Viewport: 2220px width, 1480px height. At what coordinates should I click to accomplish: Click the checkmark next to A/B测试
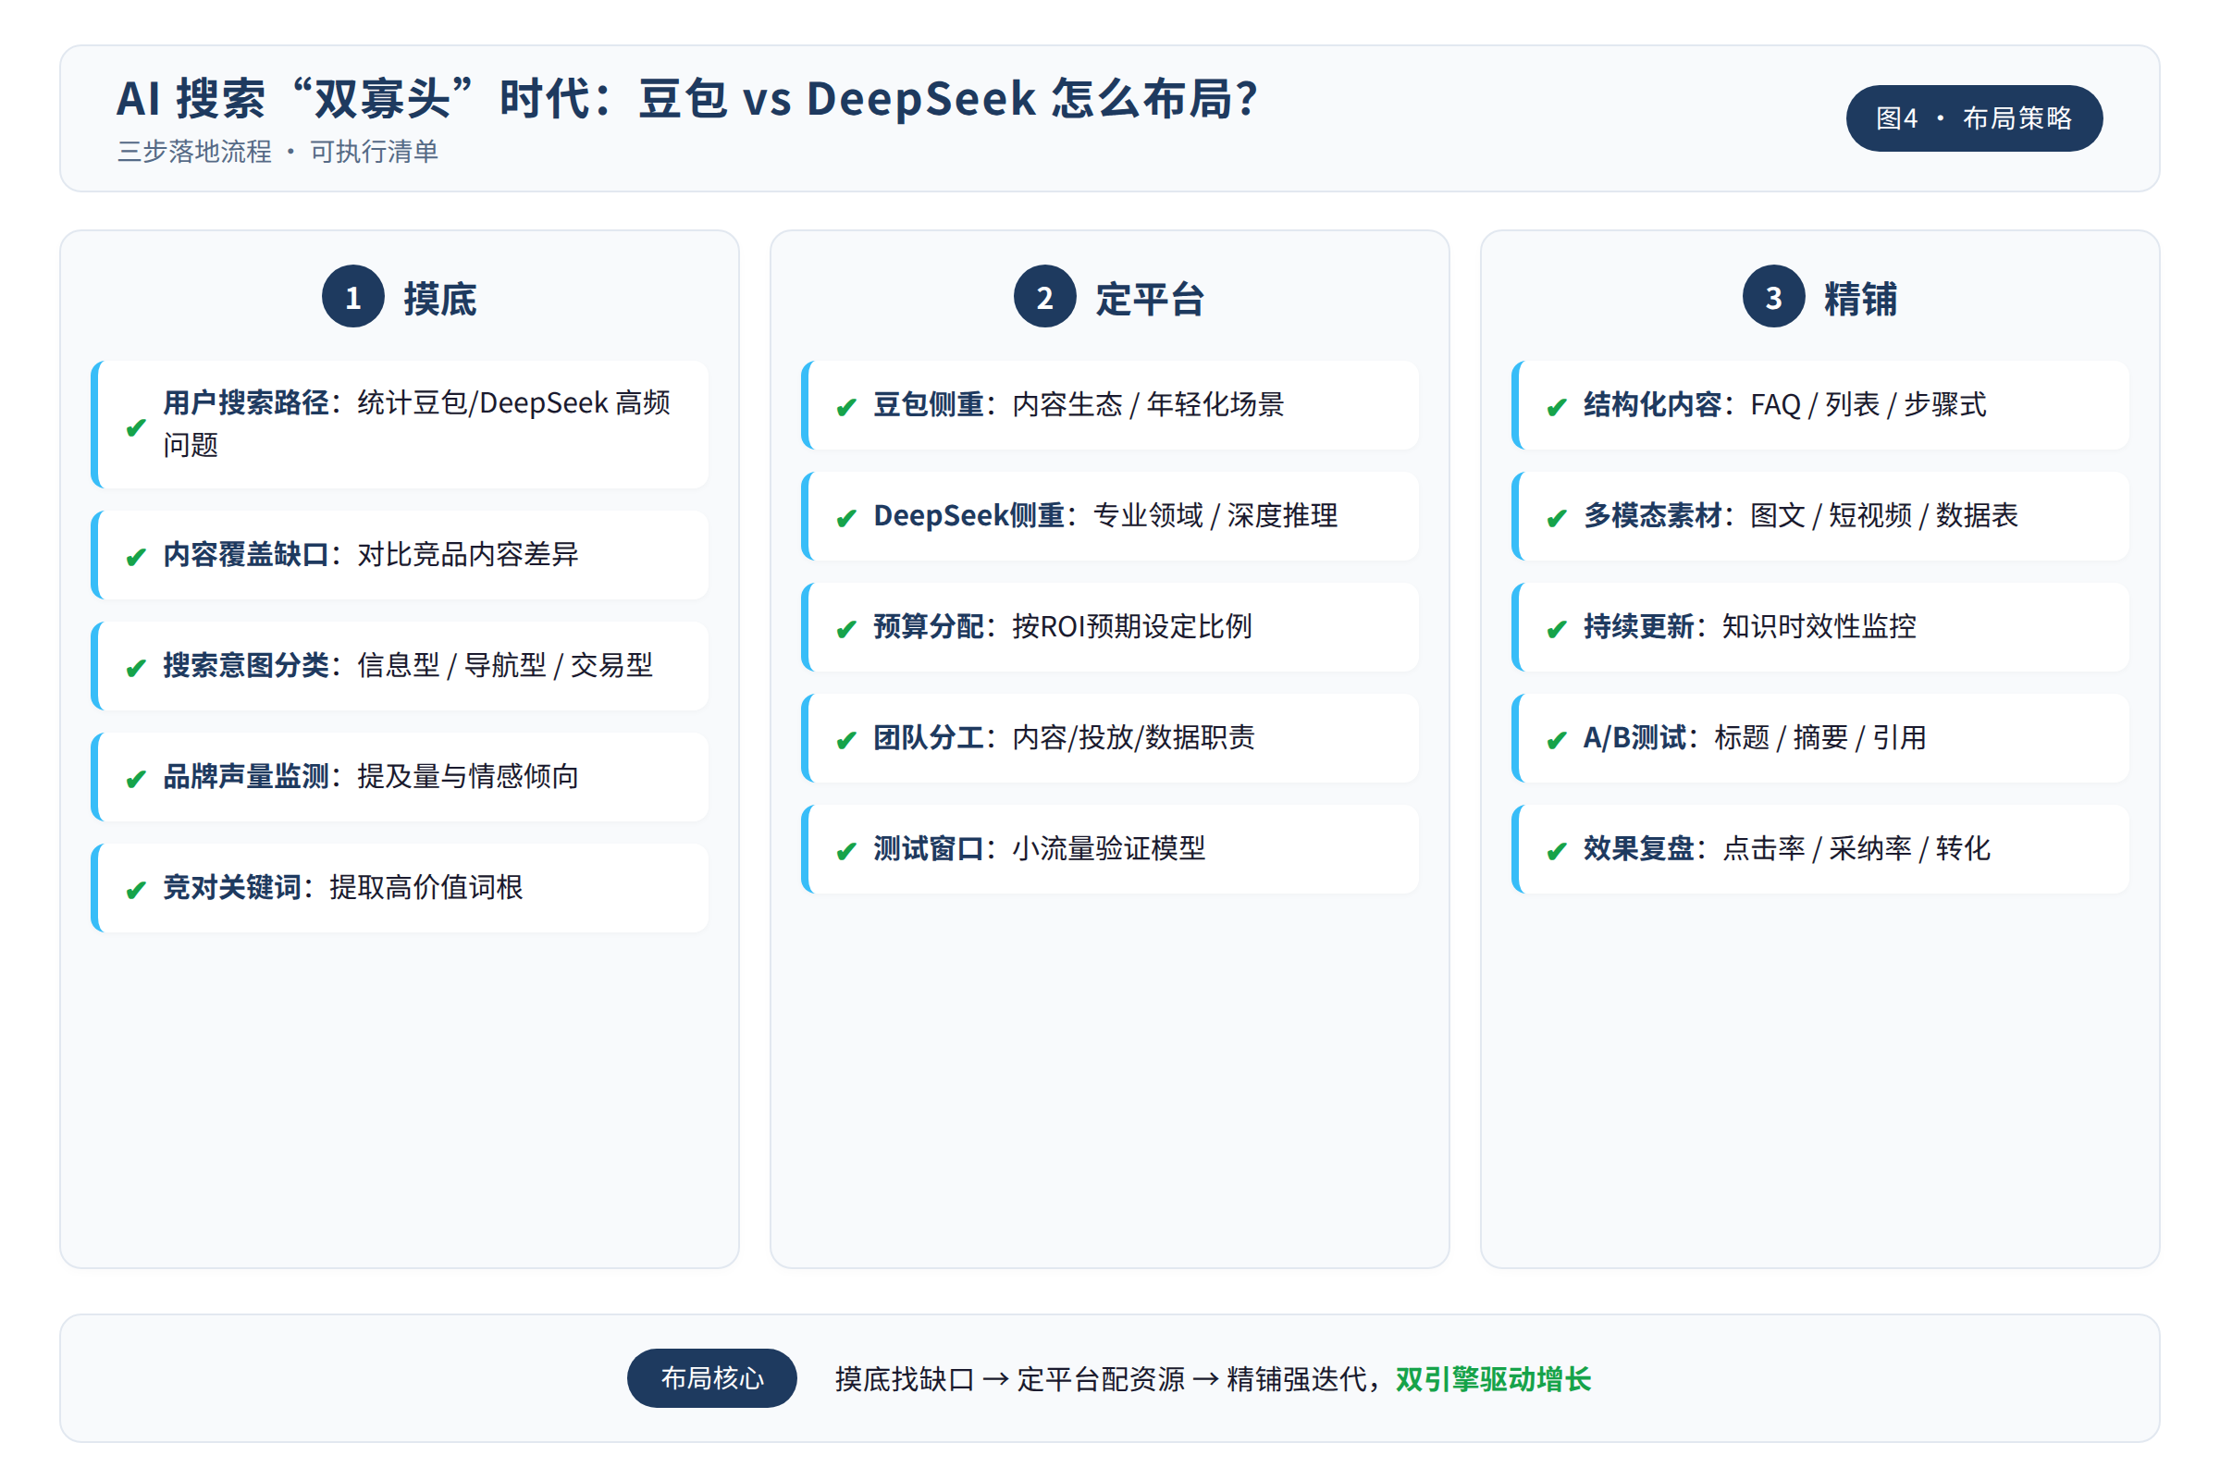point(1558,740)
